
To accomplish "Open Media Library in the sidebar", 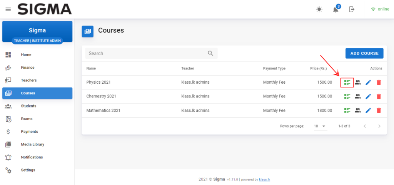I will pos(32,144).
